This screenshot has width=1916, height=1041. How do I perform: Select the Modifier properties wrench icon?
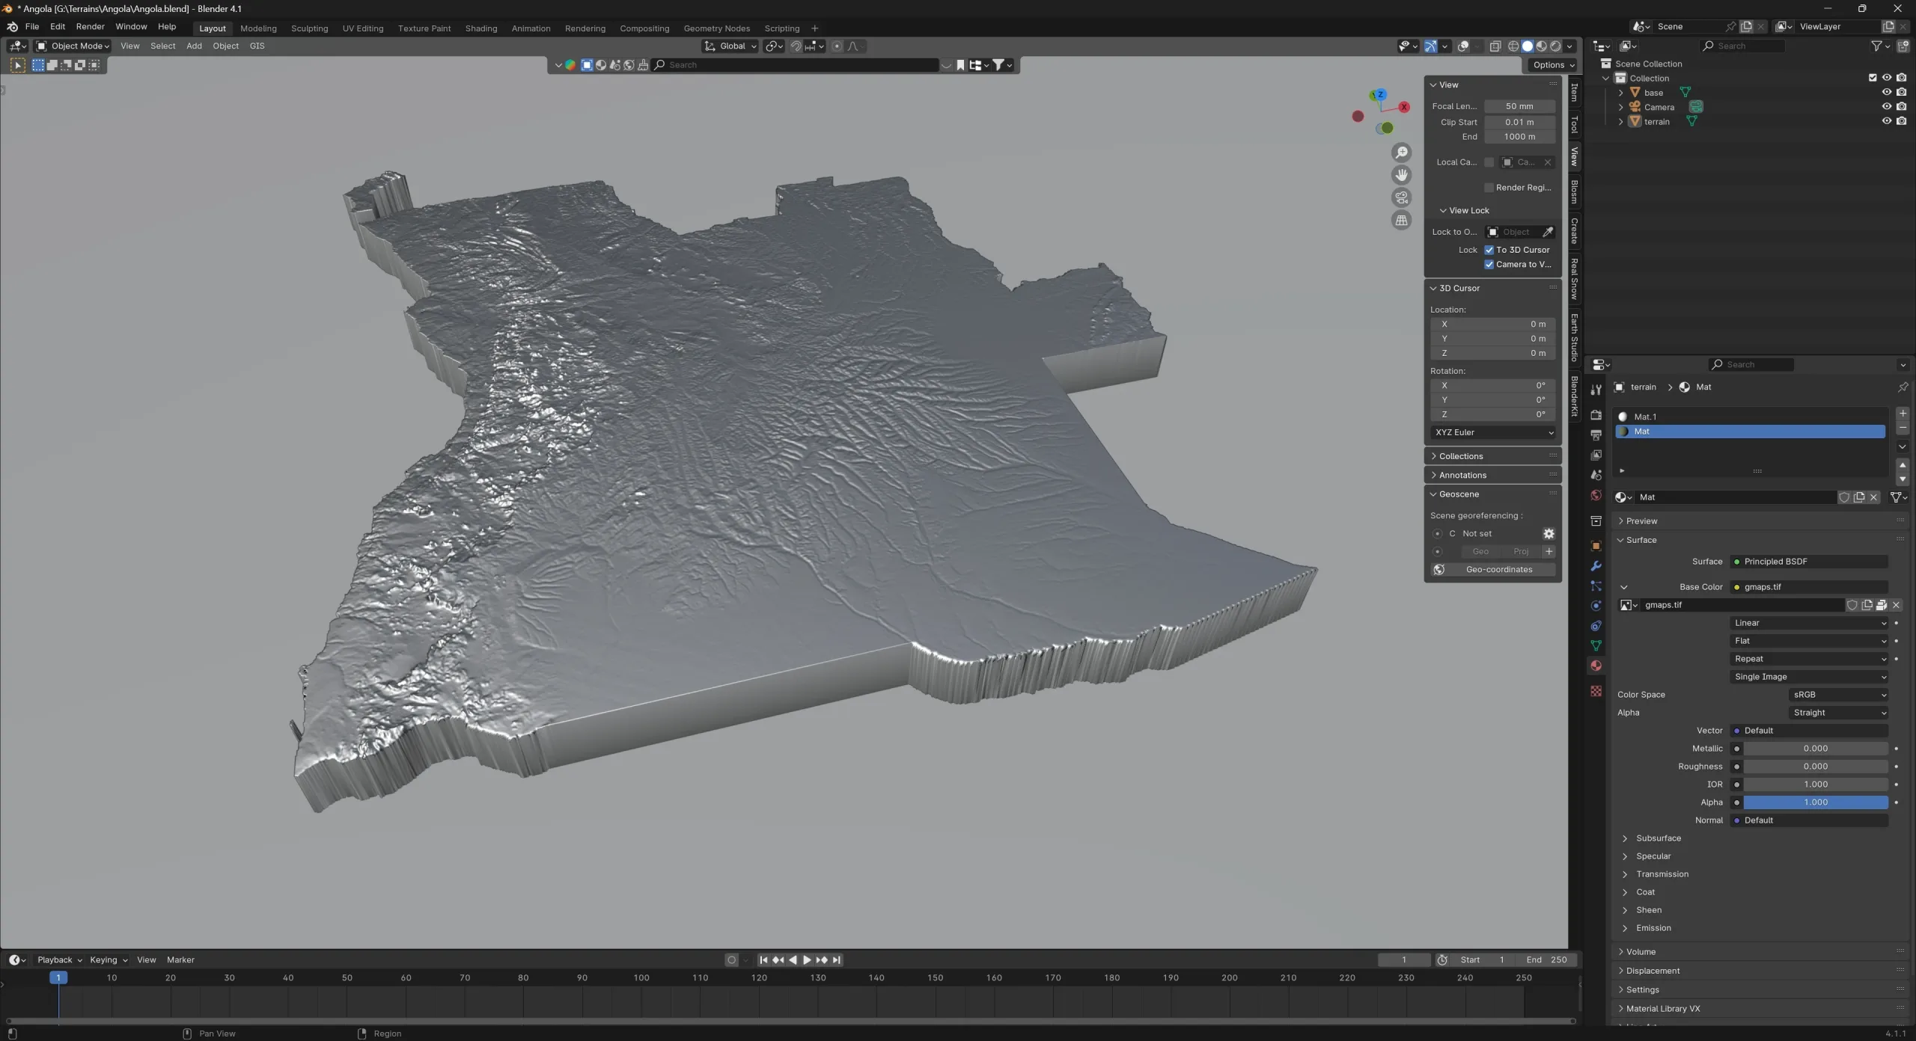pyautogui.click(x=1595, y=566)
